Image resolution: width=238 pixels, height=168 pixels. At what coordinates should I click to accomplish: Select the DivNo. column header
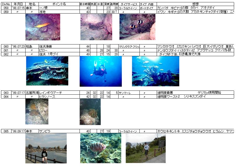(x=6, y=4)
